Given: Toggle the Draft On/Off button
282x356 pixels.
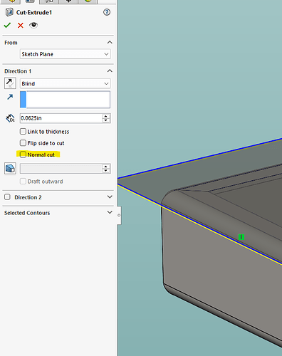Looking at the screenshot, I should tap(10, 169).
